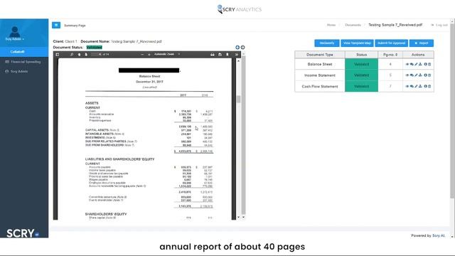Click Validated status of Income Statement

click(x=362, y=75)
